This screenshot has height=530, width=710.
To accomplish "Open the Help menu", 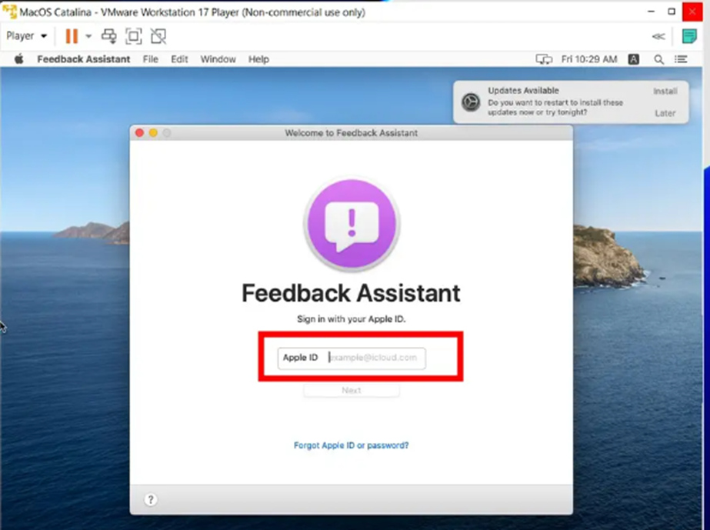I will (258, 59).
